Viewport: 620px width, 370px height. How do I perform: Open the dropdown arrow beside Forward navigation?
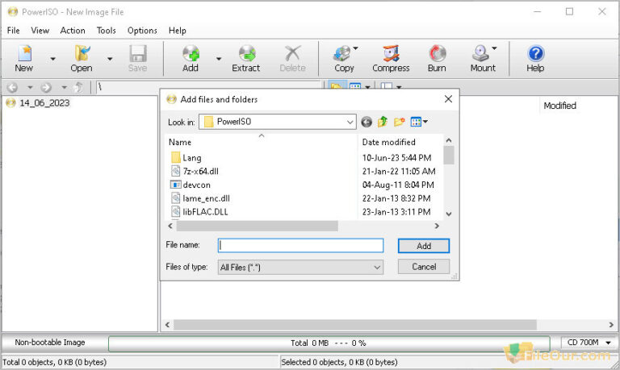(64, 87)
